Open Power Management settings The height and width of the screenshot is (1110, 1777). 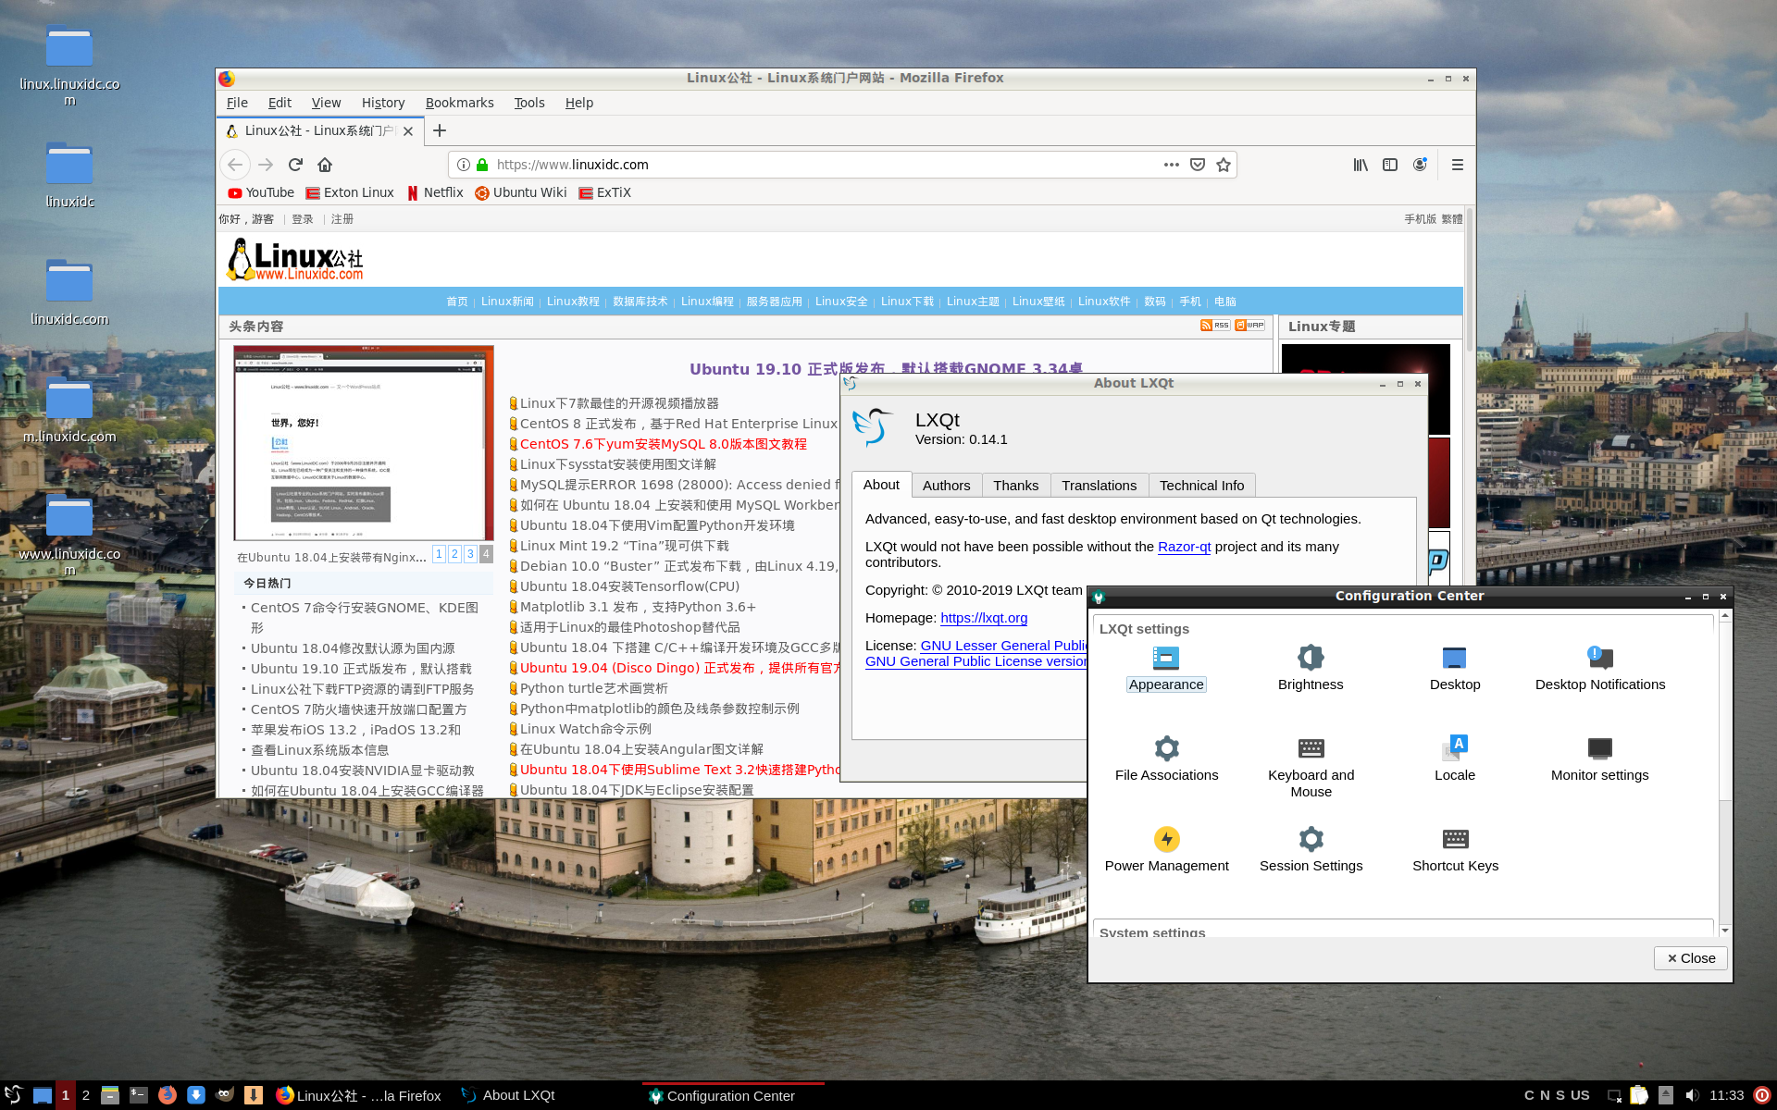tap(1166, 850)
